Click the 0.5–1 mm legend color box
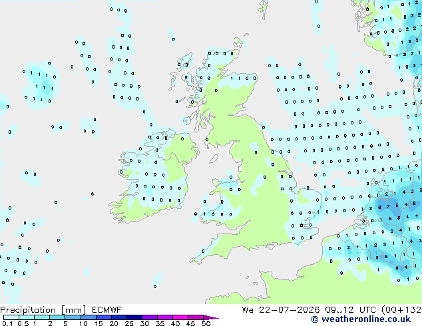 coord(27,317)
